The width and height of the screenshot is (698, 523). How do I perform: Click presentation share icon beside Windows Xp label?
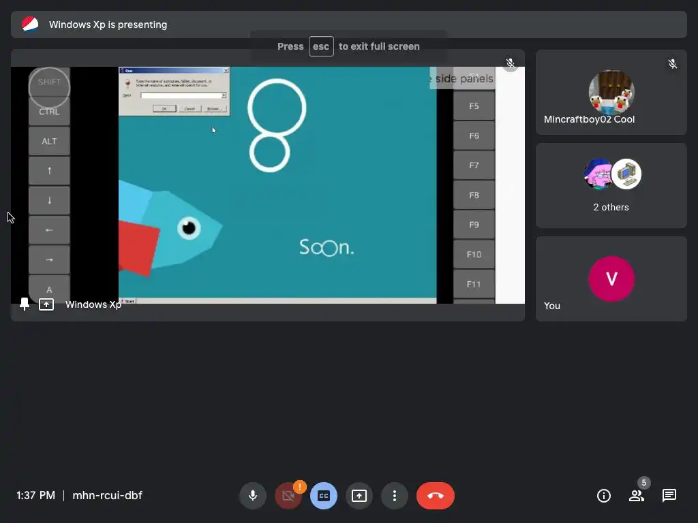46,304
